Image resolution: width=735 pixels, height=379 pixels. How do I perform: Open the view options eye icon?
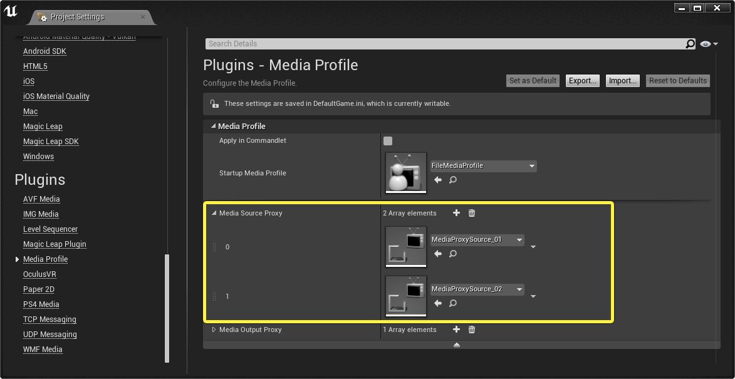click(704, 43)
